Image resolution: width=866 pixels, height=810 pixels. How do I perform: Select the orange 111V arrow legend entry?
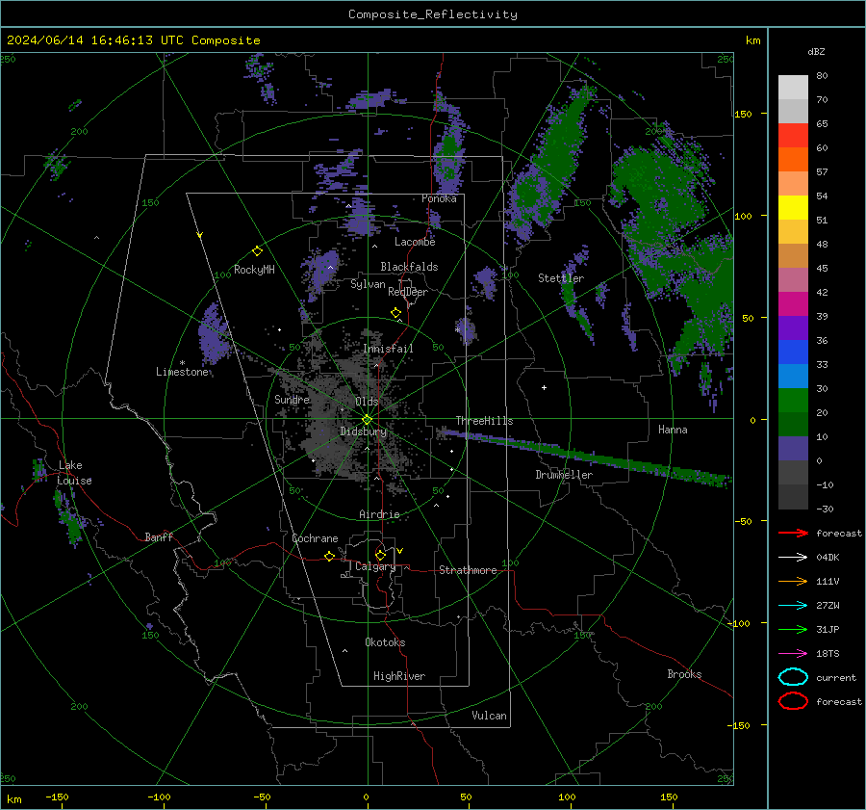tap(793, 581)
